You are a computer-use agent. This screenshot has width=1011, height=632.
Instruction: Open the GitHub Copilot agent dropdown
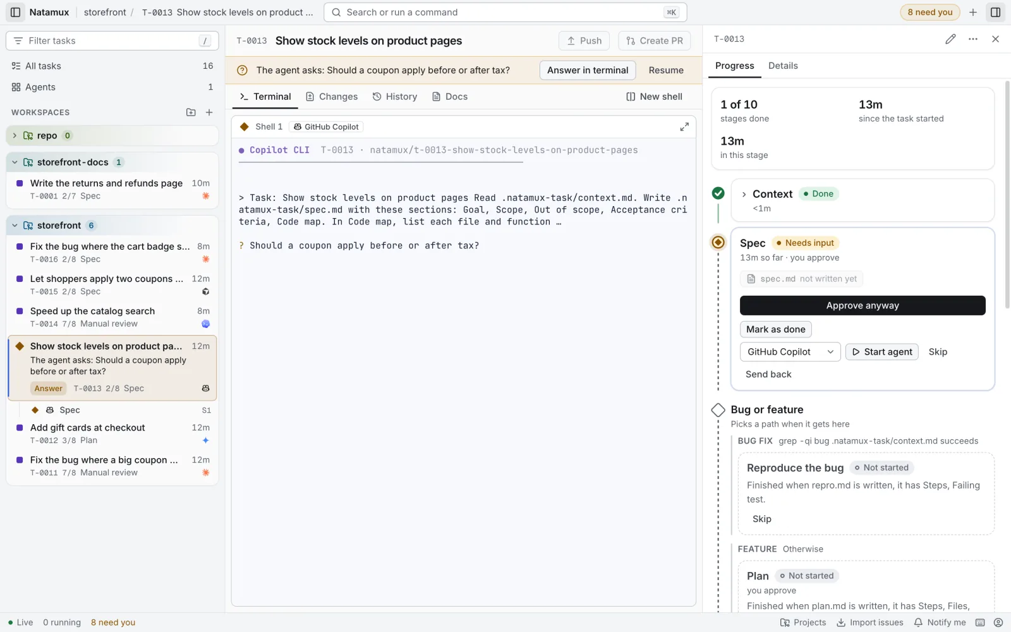pos(790,352)
